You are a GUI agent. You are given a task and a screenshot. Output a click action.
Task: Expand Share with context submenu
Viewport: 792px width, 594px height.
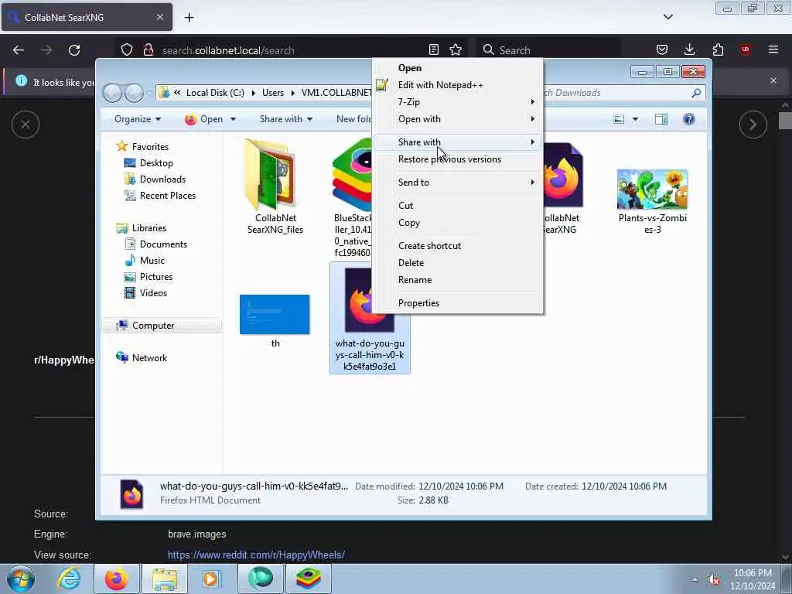point(459,142)
